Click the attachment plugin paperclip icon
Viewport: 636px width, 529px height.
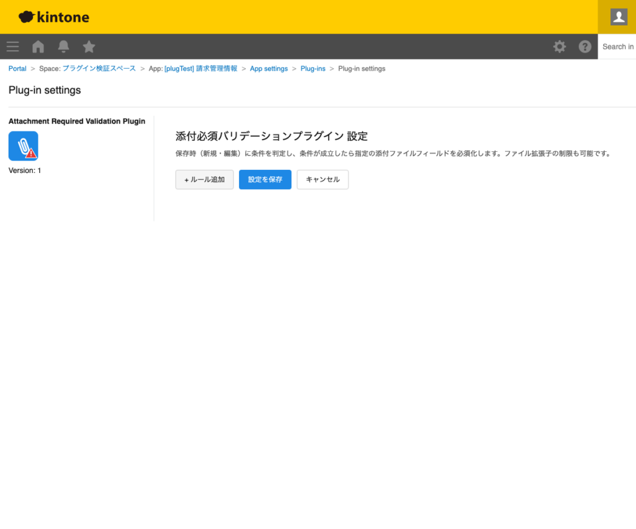click(23, 146)
